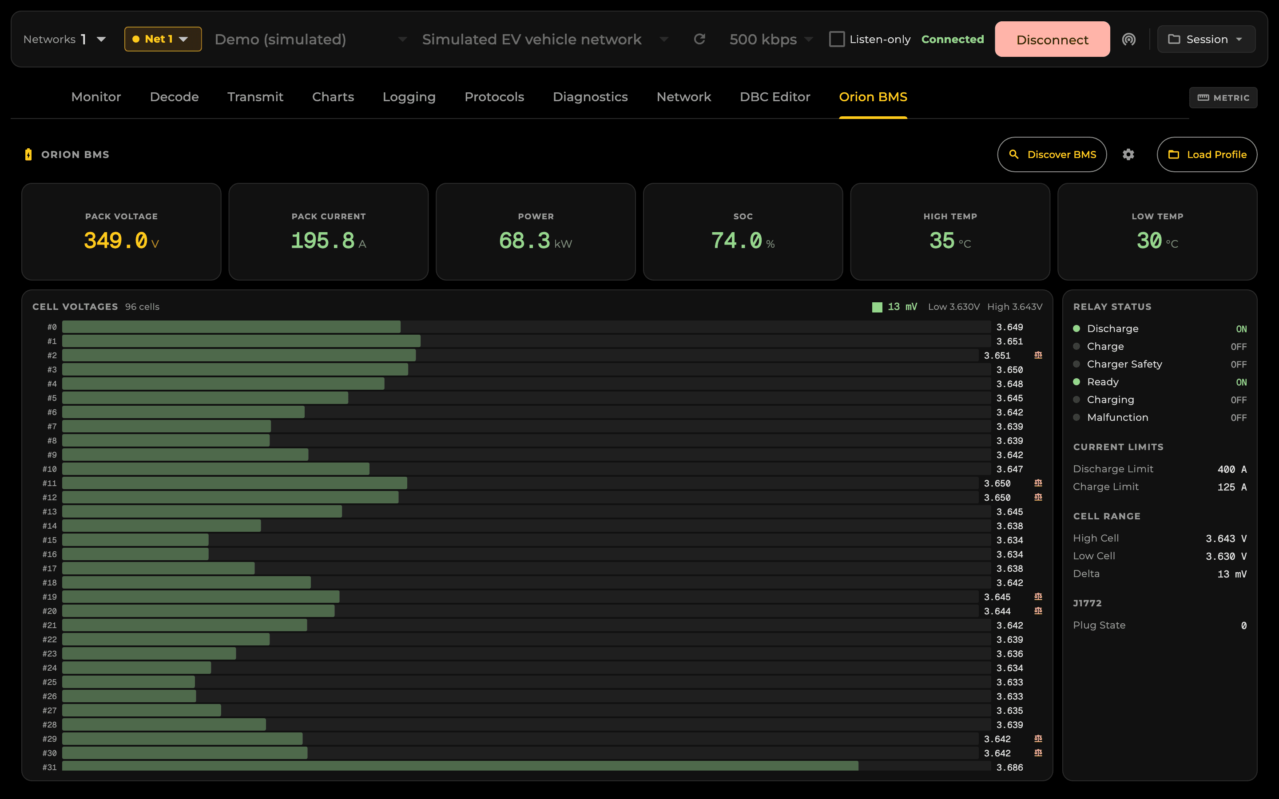1279x799 pixels.
Task: Go to the Logging tab
Action: tap(409, 97)
